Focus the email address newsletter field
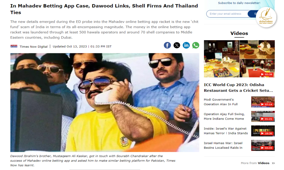 [x=227, y=14]
